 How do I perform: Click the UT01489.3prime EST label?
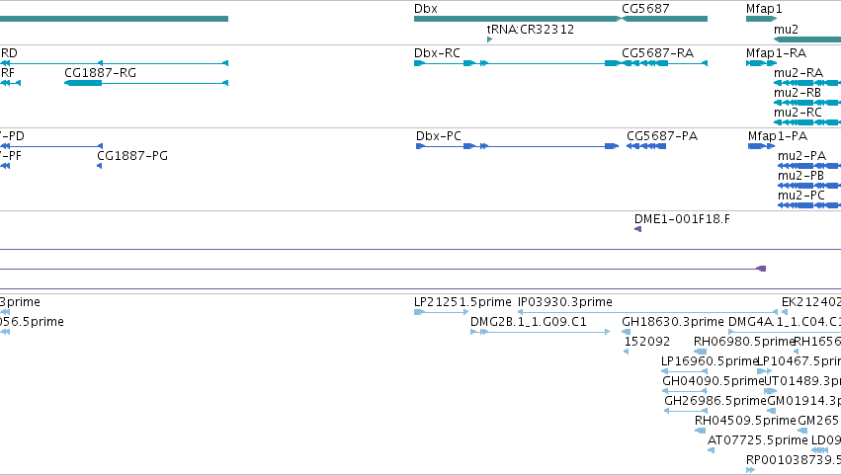802,381
